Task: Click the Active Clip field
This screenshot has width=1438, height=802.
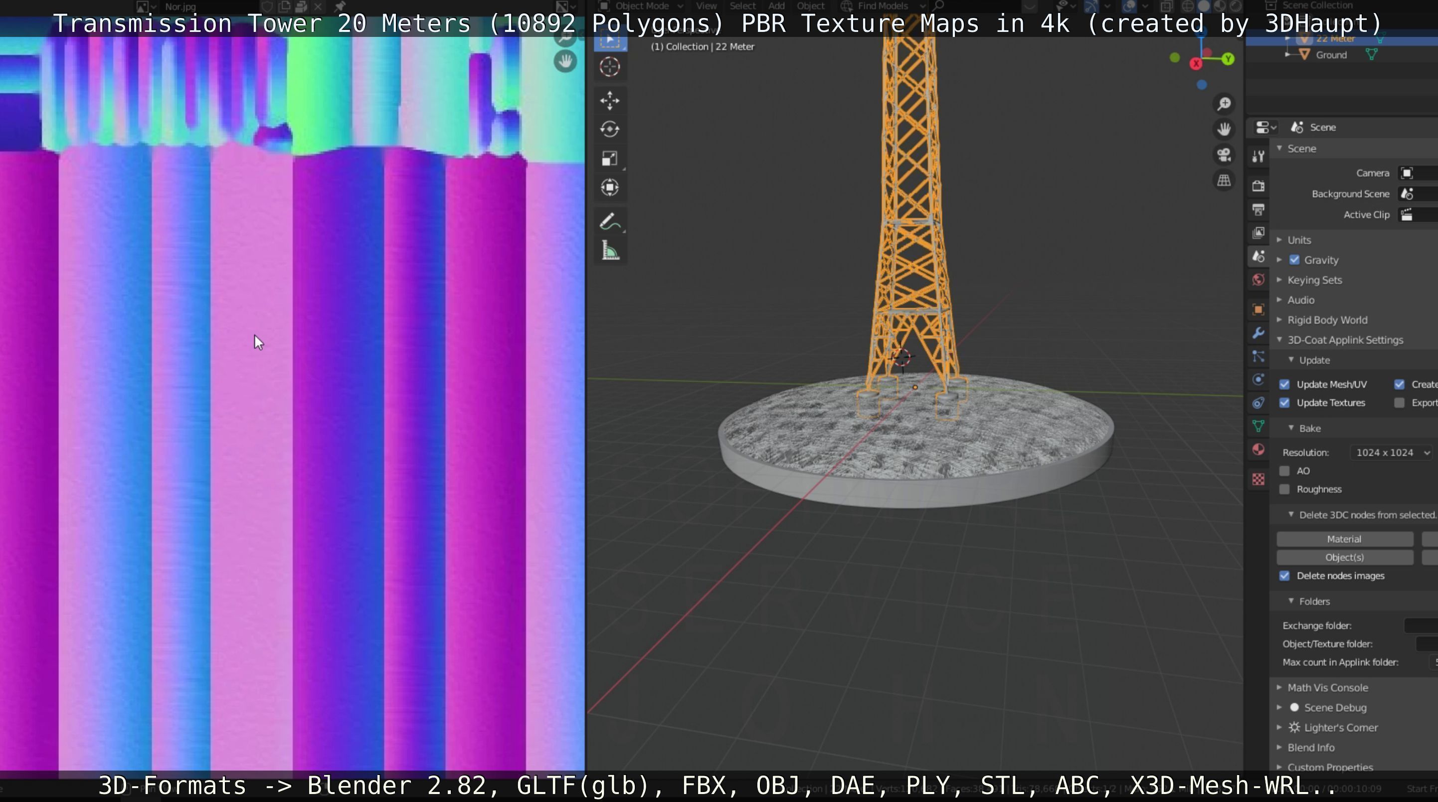Action: 1418,215
